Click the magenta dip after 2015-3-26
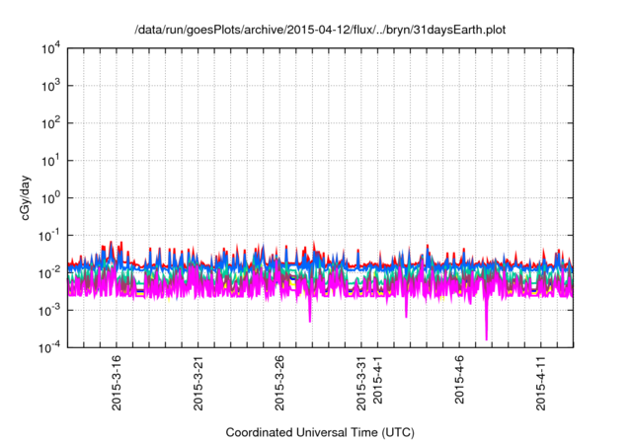 coord(310,318)
